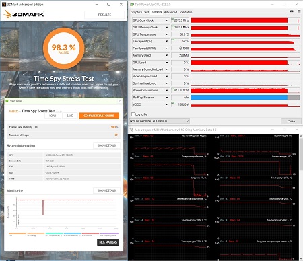Click the GPU Temperature sensor graph
This screenshot has height=261, width=303.
pyautogui.click(x=245, y=34)
